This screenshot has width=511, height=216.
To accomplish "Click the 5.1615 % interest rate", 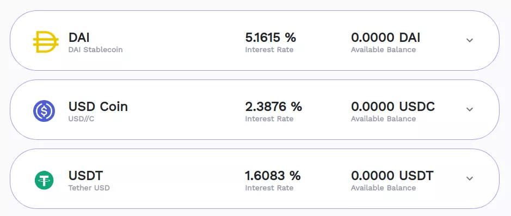I will (270, 38).
